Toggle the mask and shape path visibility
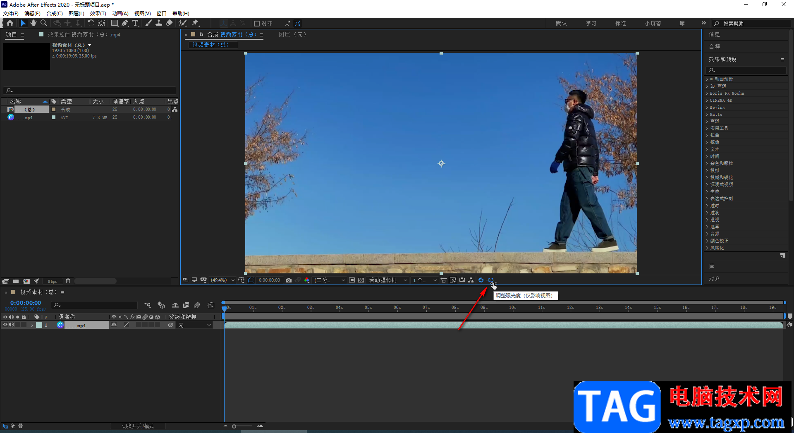 click(x=251, y=280)
